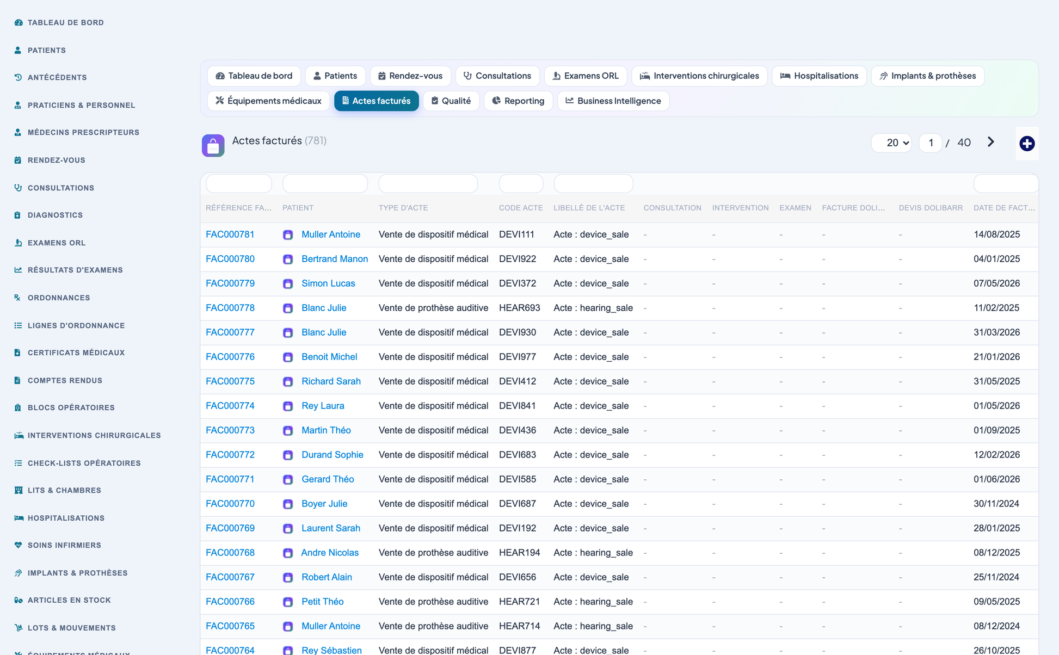Click the Patients sidebar person icon
This screenshot has width=1059, height=655.
pyautogui.click(x=18, y=50)
